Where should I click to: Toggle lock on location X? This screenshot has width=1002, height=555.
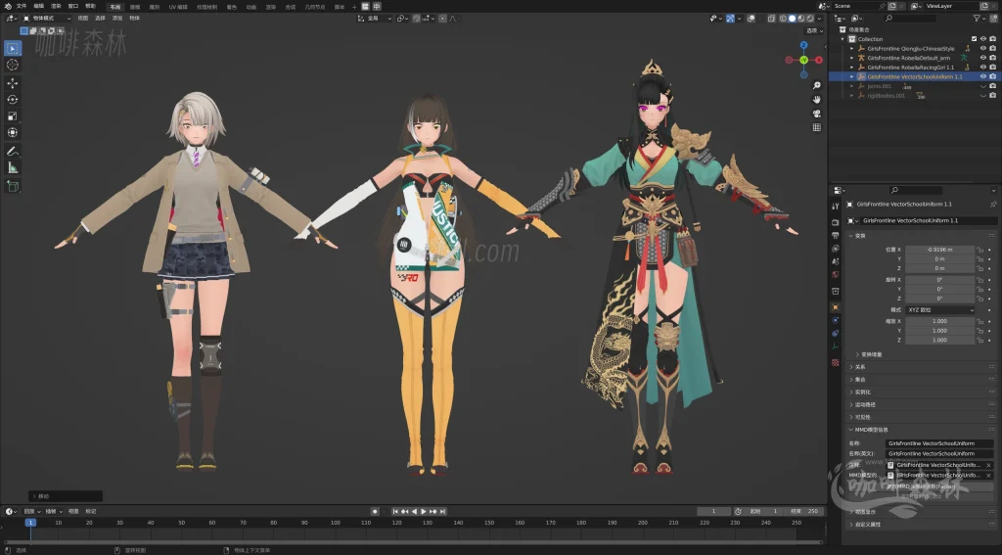(979, 250)
